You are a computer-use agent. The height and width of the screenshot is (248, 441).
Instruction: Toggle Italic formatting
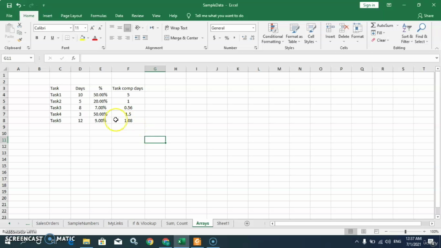point(44,38)
